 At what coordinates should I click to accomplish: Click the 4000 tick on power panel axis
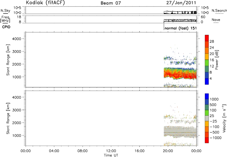pyautogui.click(x=17, y=39)
